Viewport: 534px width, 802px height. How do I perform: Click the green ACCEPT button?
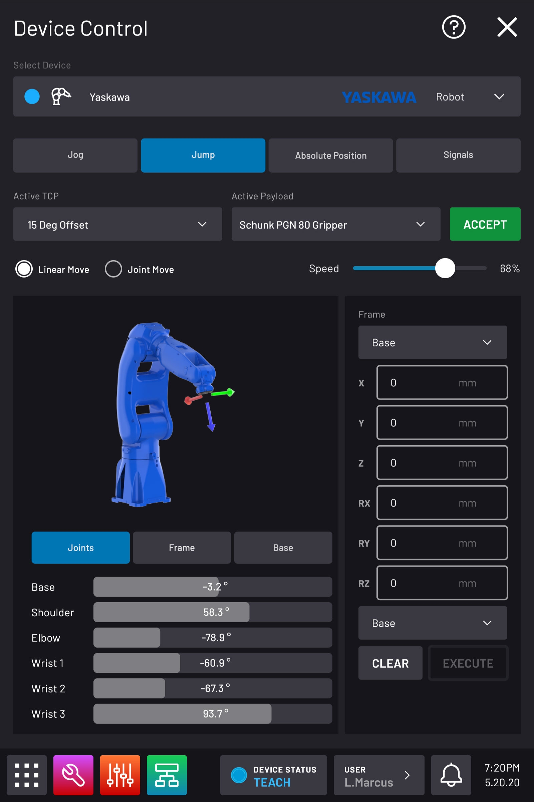coord(485,224)
